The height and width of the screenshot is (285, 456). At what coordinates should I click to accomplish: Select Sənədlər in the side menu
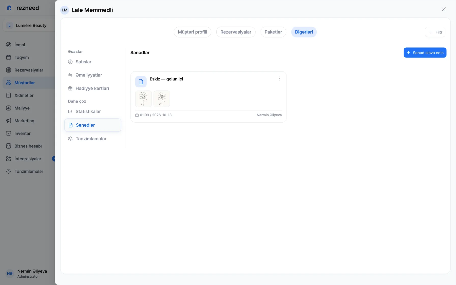pos(93,125)
